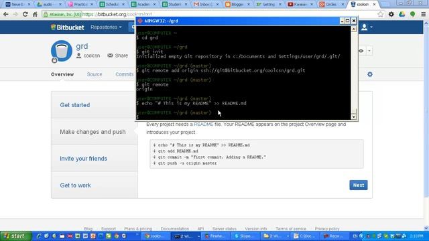This screenshot has width=429, height=241.
Task: Bookmark this page with the star icon
Action: pyautogui.click(x=381, y=14)
